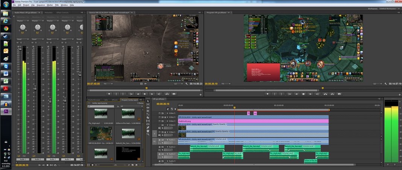This screenshot has width=402, height=170.
Task: Switch to the Effect Controls tab
Action: pyautogui.click(x=62, y=12)
